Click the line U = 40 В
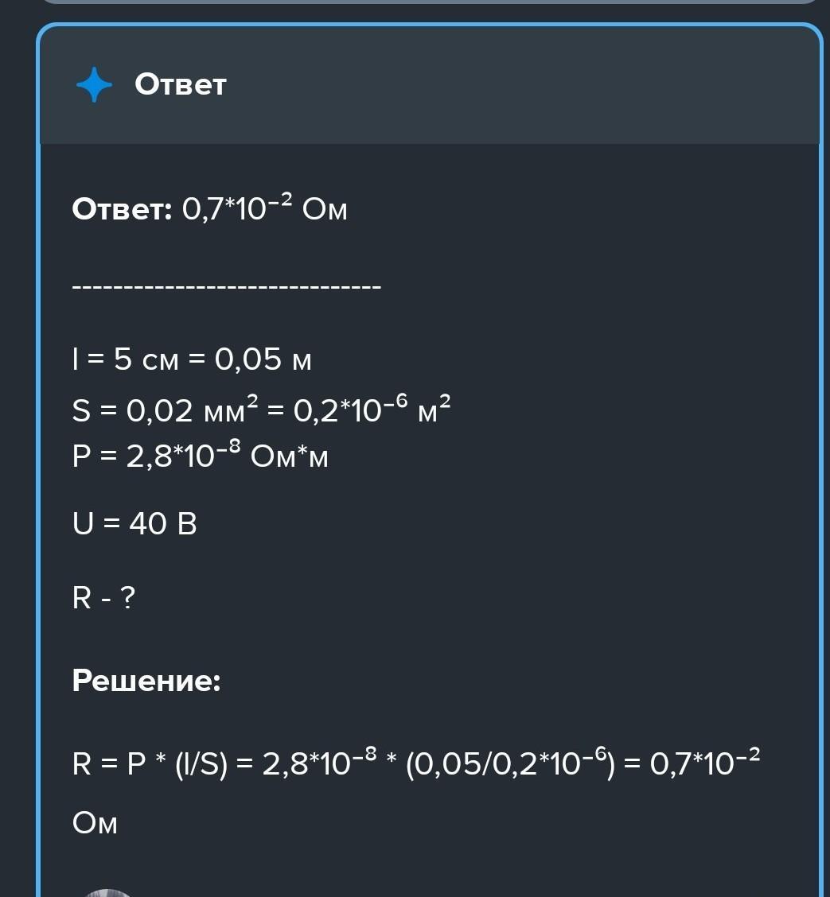Viewport: 830px width, 897px height. pos(134,524)
